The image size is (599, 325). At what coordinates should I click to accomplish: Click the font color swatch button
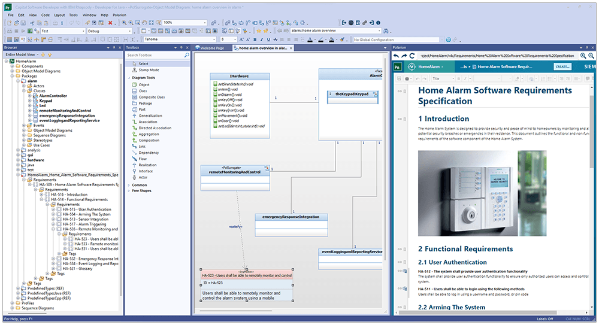[310, 40]
